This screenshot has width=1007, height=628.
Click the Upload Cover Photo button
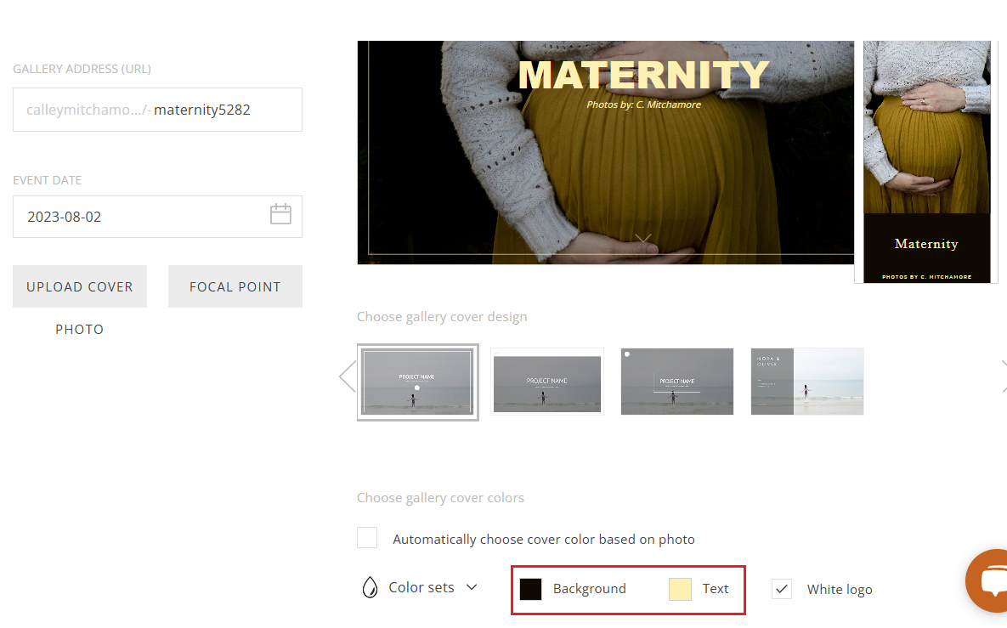80,286
